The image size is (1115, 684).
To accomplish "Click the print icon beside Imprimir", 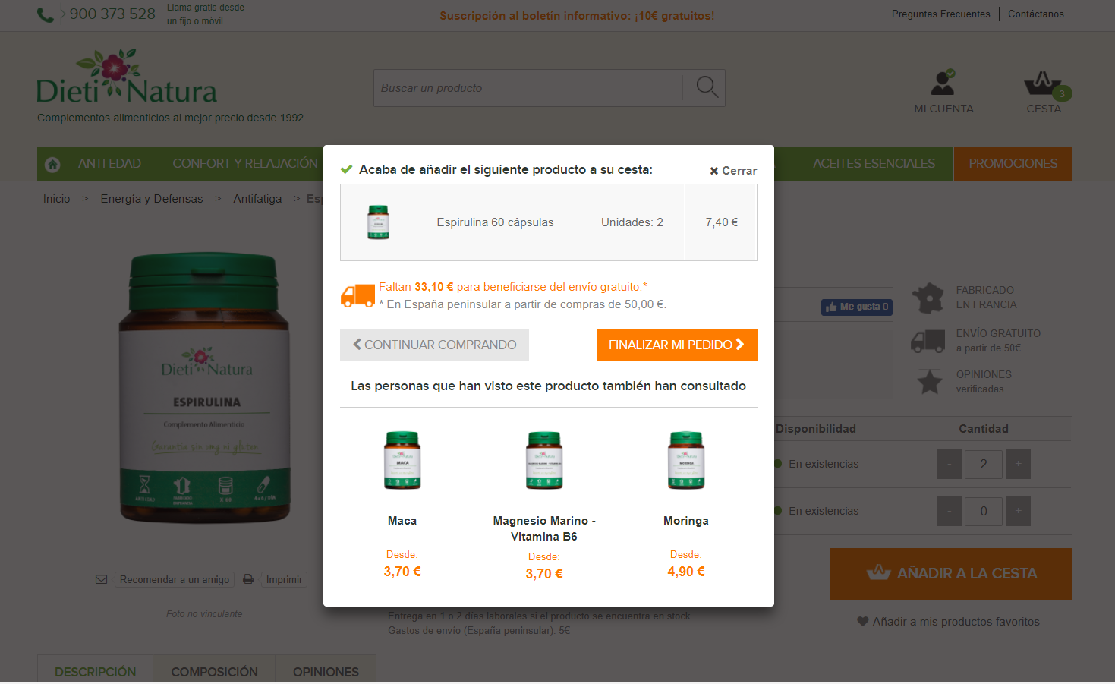I will pyautogui.click(x=248, y=579).
